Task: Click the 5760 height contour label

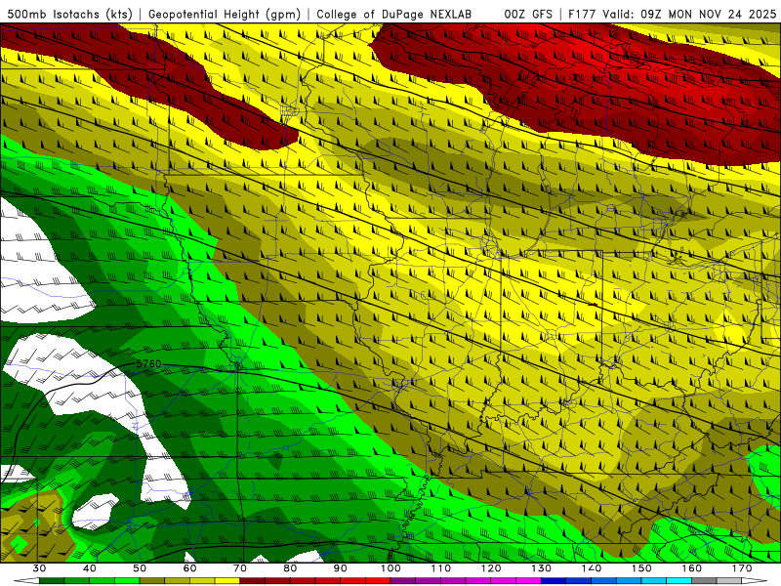Action: [148, 364]
